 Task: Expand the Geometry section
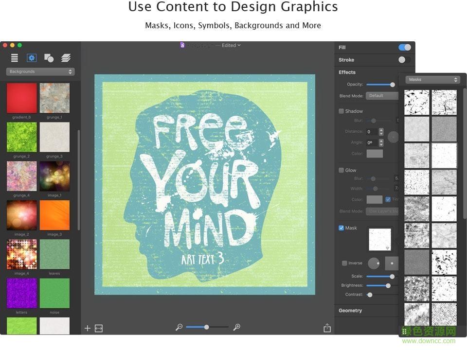point(350,310)
